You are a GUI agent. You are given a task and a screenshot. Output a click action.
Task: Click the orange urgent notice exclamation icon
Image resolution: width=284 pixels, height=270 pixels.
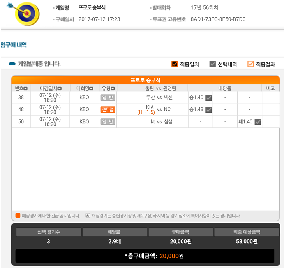[18, 216]
